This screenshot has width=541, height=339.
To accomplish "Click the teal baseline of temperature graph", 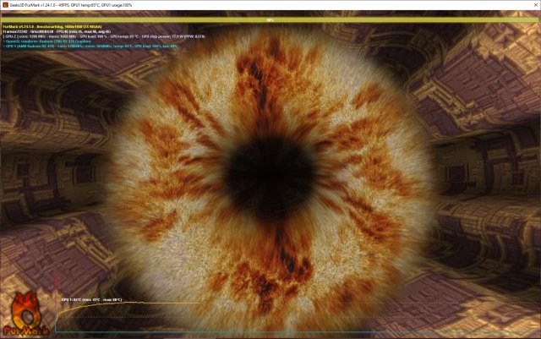I will tap(254, 332).
